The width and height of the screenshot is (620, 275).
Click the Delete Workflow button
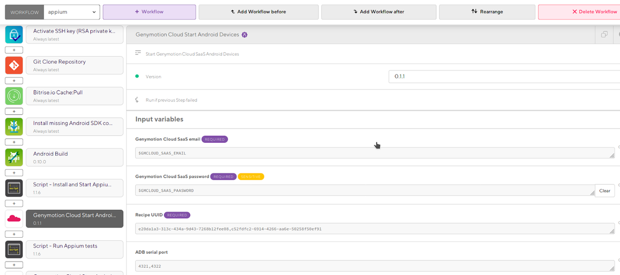pos(579,11)
